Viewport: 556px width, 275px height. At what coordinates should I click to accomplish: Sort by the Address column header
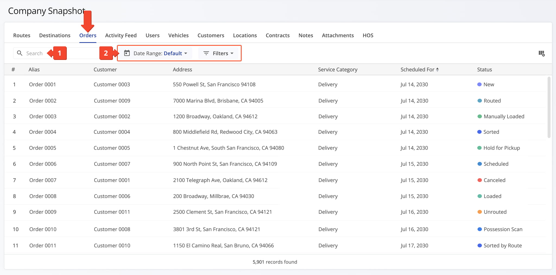click(182, 69)
